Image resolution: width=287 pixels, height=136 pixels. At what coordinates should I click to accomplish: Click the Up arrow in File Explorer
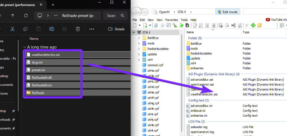13,16
